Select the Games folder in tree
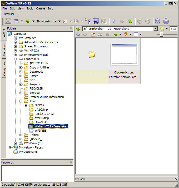179x188 pixels. [x=34, y=76]
